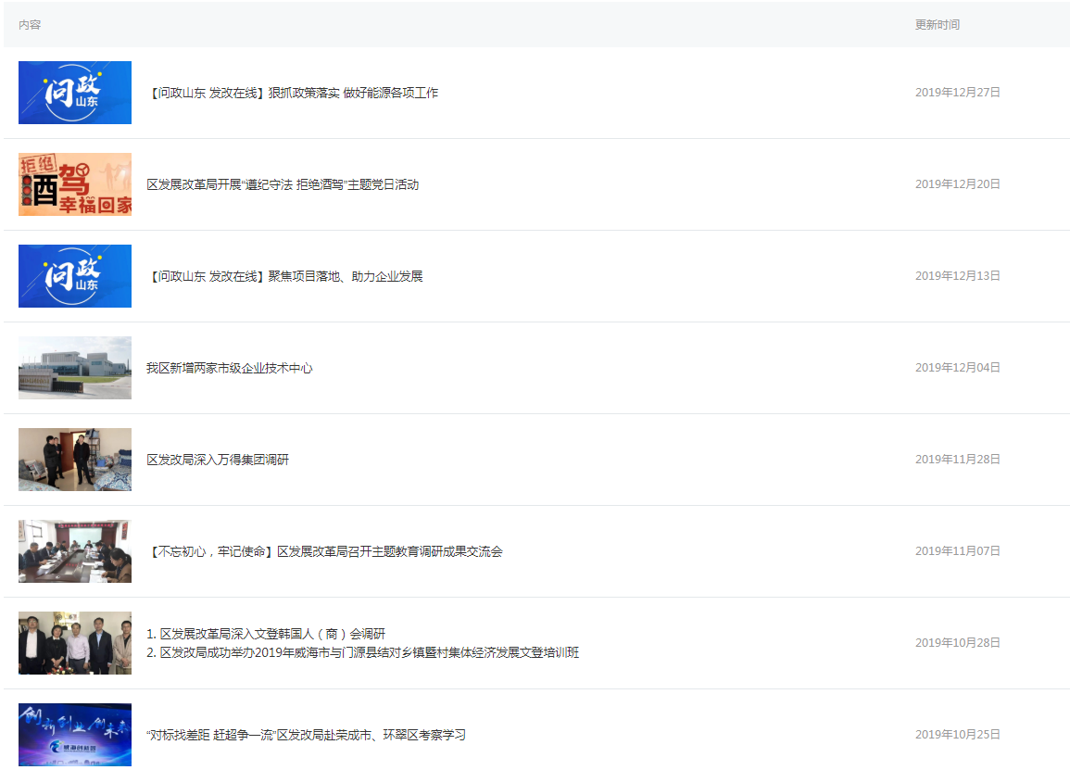Open article 区发展改革局开展"遵纪守法 拒绝酒驾"主题党日活动
This screenshot has width=1070, height=770.
click(283, 184)
